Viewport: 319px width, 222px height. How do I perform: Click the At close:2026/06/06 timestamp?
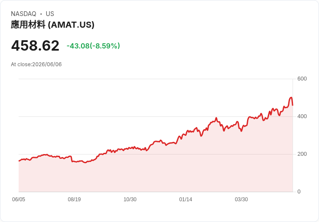click(36, 64)
